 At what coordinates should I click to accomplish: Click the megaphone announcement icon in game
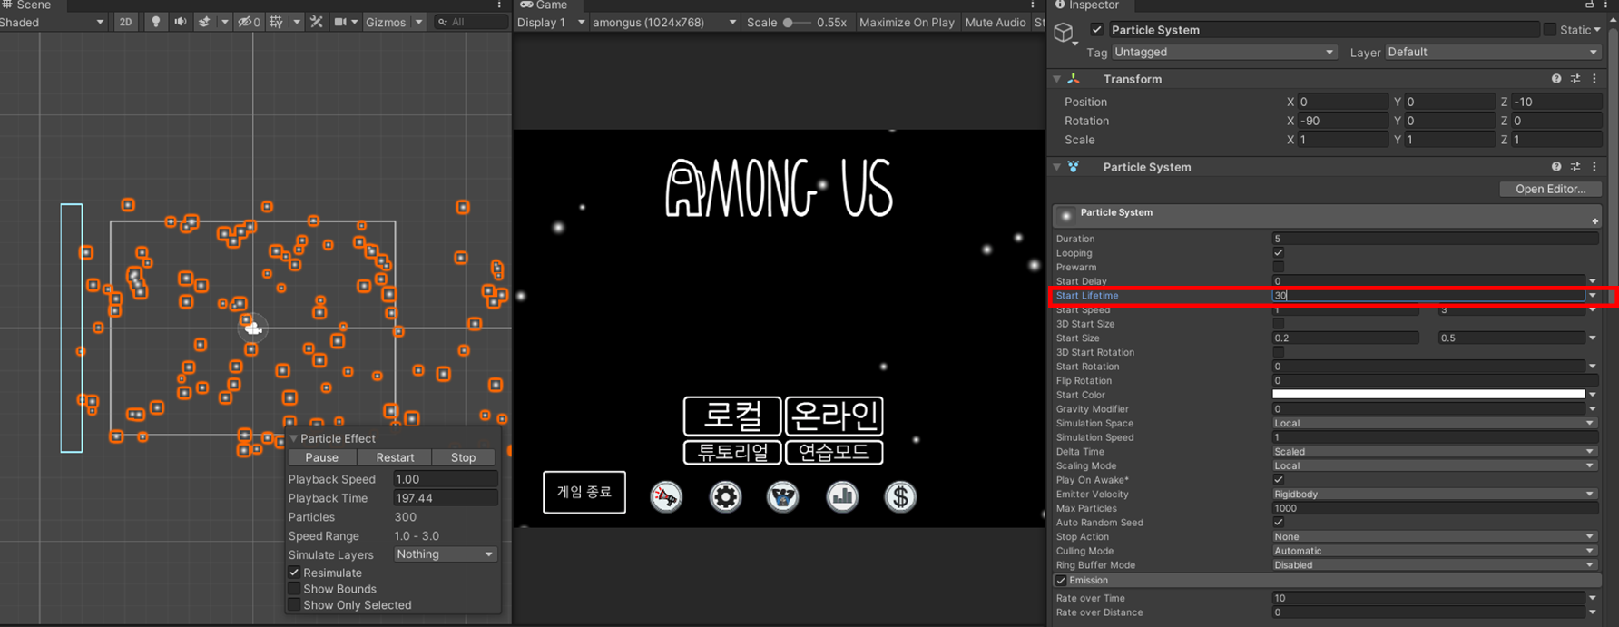(x=666, y=496)
